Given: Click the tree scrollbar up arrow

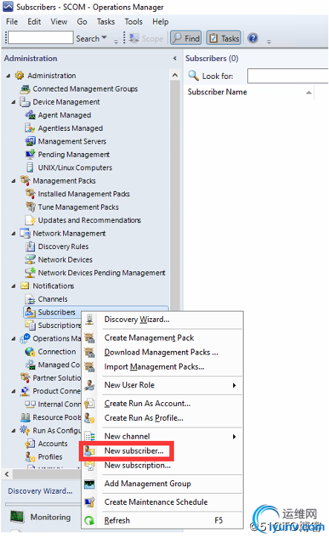Looking at the screenshot, I should tap(175, 75).
